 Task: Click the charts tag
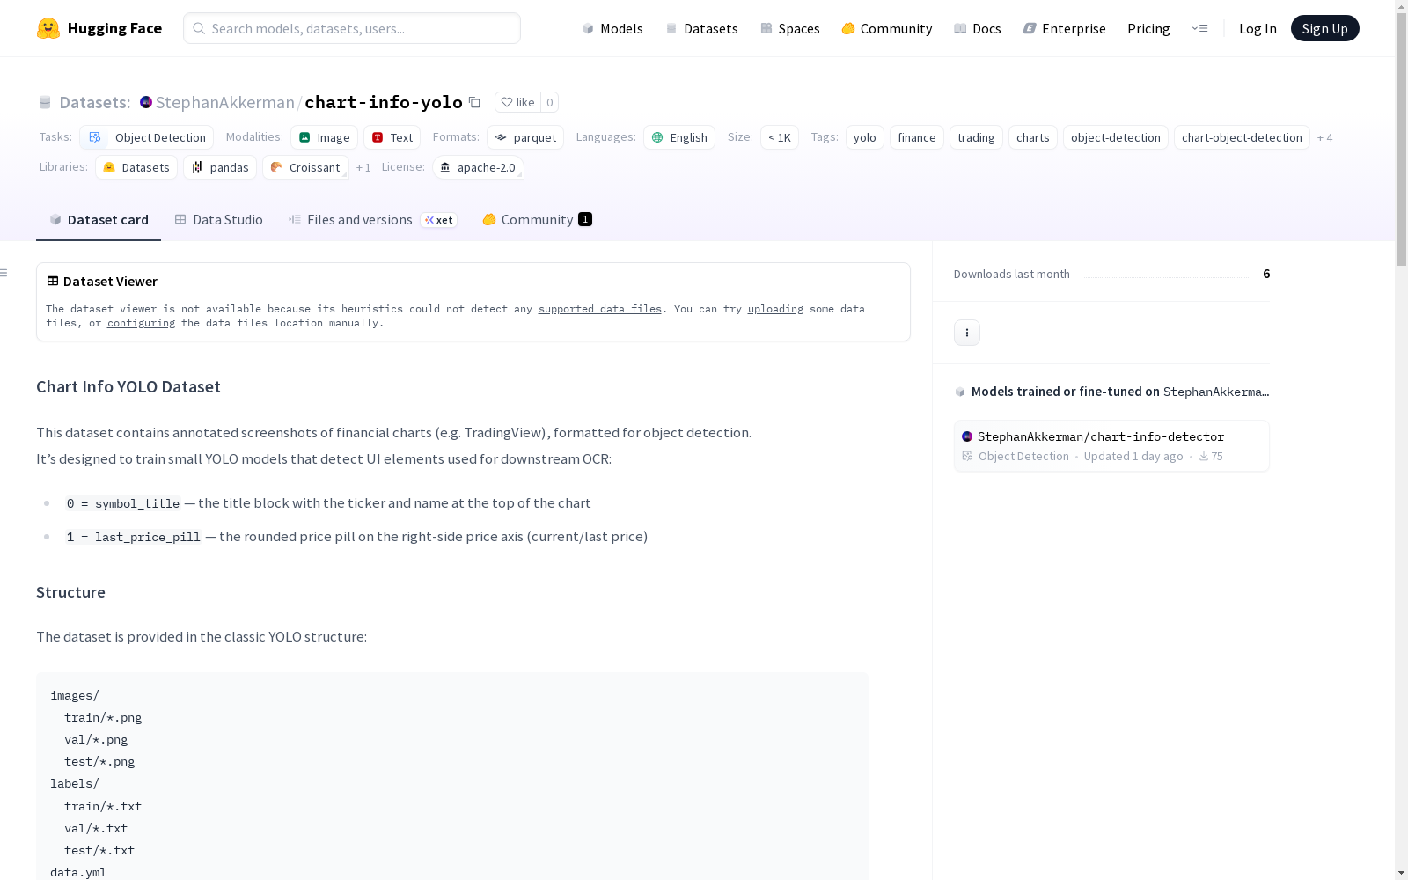[1033, 137]
